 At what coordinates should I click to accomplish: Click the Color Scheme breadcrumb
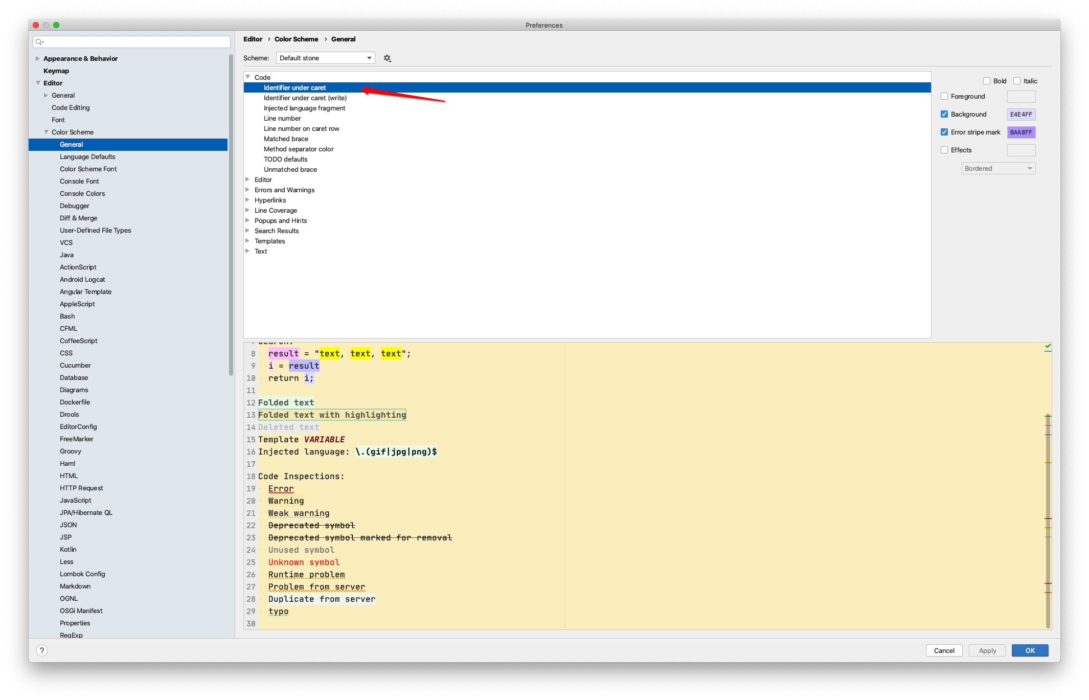pyautogui.click(x=296, y=39)
